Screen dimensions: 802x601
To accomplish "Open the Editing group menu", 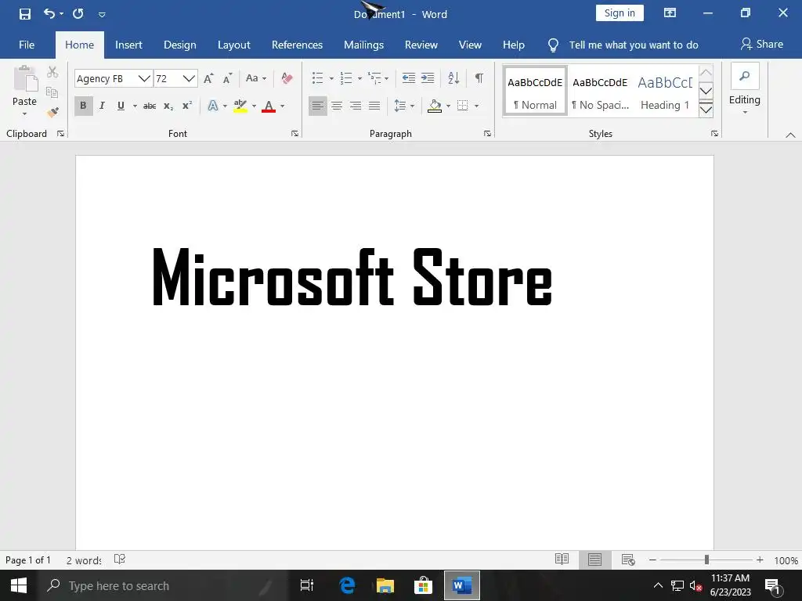I will [745, 91].
